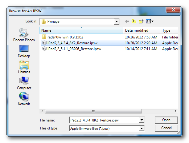Click the File name input field

pyautogui.click(x=104, y=120)
